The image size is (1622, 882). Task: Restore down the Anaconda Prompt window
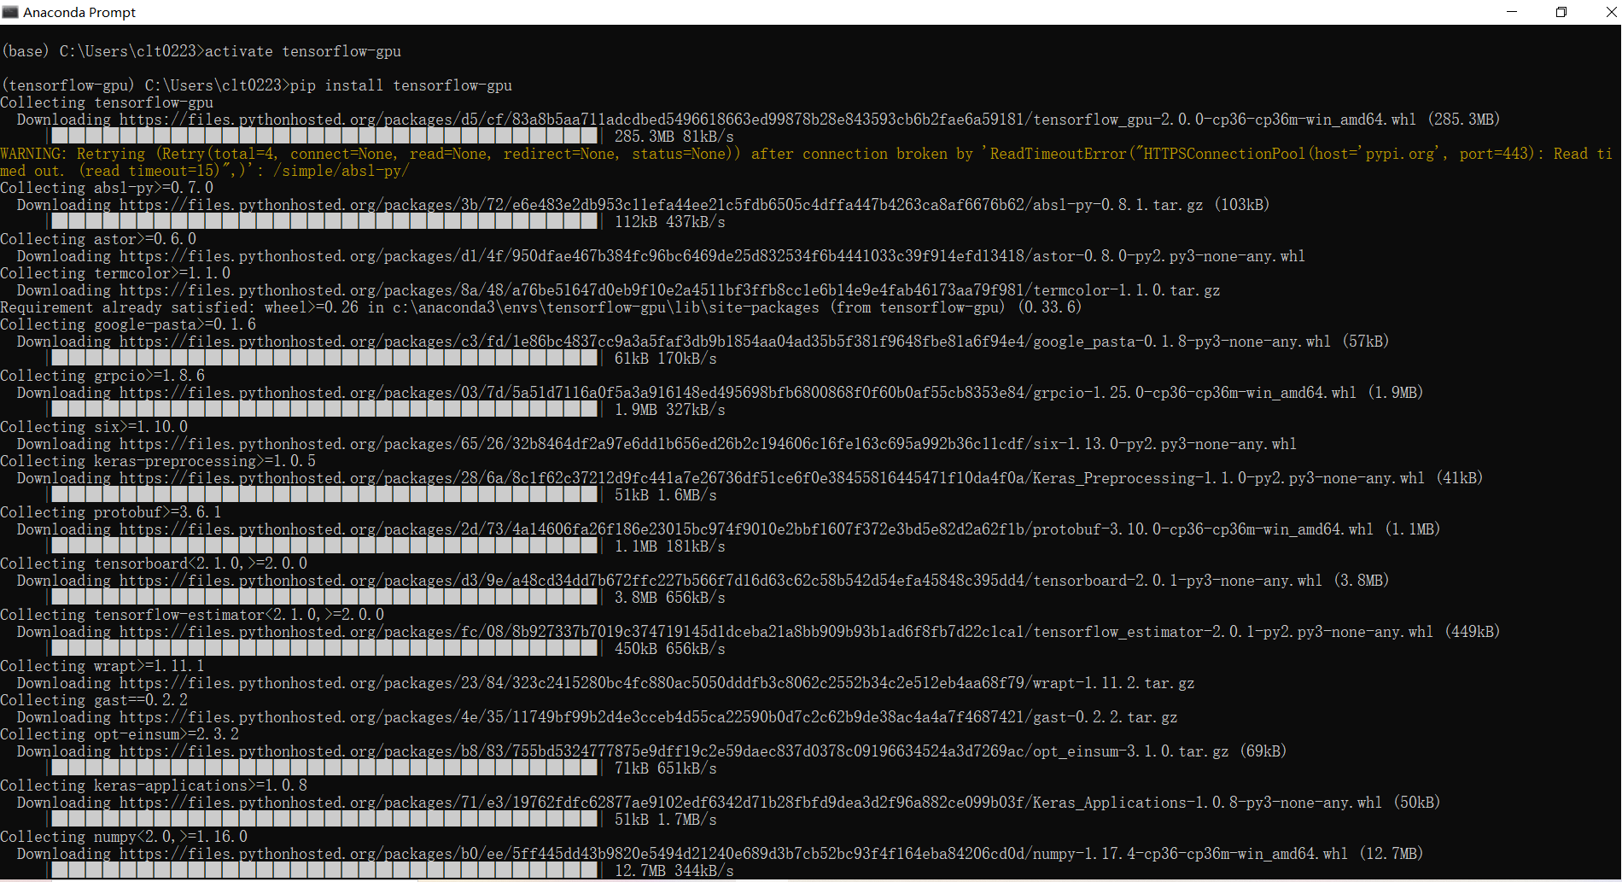[x=1561, y=12]
